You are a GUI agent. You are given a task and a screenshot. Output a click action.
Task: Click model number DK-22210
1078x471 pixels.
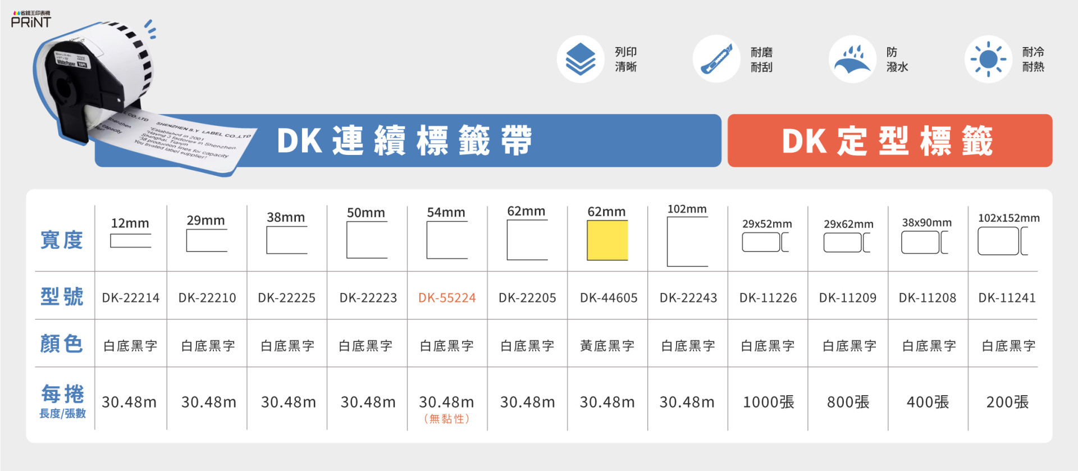click(x=207, y=298)
